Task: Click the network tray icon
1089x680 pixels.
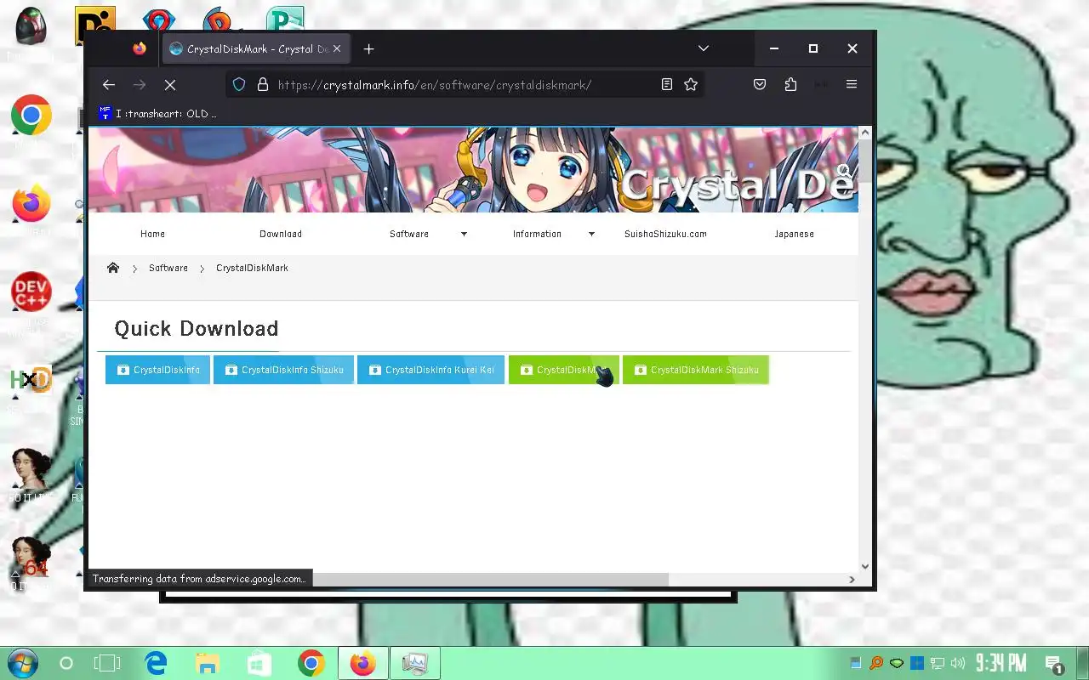Action: coord(938,663)
